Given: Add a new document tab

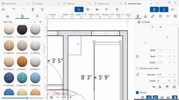Looking at the screenshot, I should 157,4.
